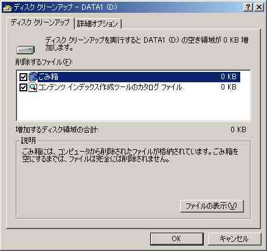This screenshot has width=267, height=251.
Task: Click empty area of the files-to-delete list
Action: [x=133, y=107]
